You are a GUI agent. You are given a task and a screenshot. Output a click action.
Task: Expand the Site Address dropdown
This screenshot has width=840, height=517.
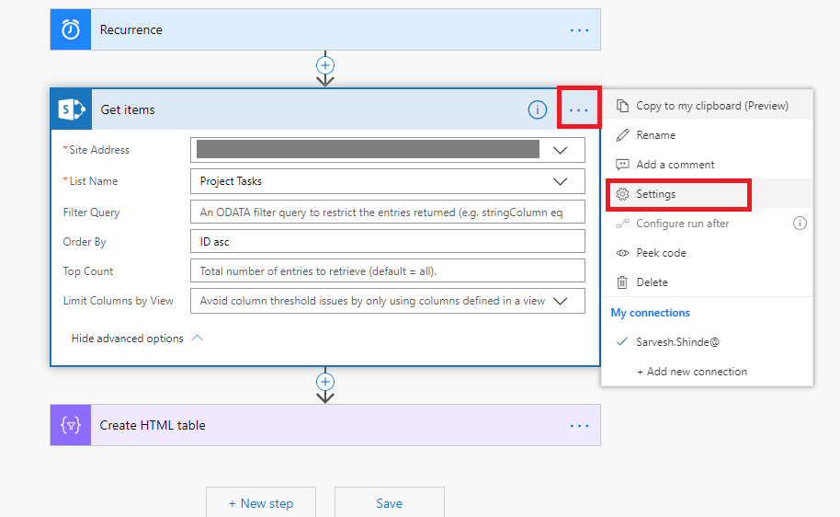561,150
